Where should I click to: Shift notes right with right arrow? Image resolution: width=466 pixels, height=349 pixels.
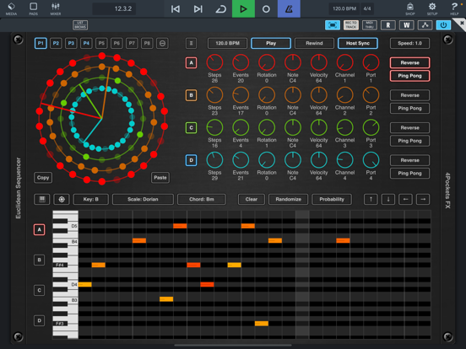[x=423, y=199]
